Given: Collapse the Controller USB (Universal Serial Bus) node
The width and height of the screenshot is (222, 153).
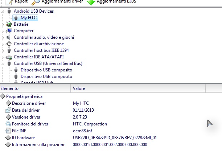Looking at the screenshot, I should (x=3, y=63).
